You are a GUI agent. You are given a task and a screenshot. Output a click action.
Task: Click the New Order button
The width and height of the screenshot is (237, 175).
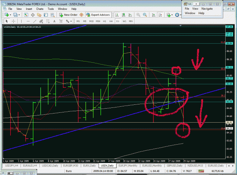[68, 15]
